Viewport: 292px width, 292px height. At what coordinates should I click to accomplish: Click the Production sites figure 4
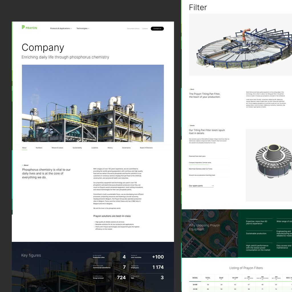(124, 257)
